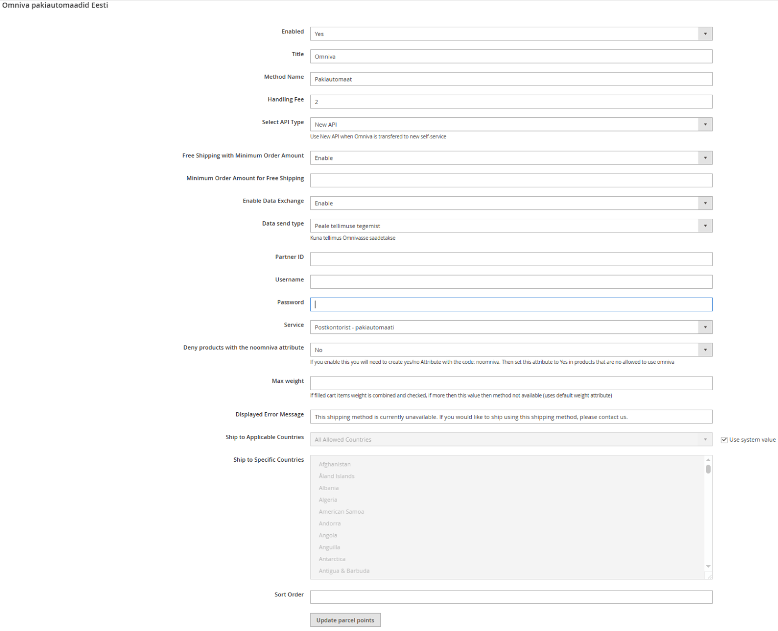Viewport: 778px width, 631px height.
Task: Click the Max weight input
Action: pos(510,383)
